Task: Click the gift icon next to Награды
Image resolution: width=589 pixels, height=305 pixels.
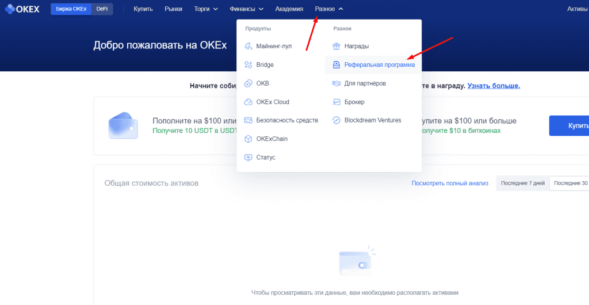Action: click(336, 47)
